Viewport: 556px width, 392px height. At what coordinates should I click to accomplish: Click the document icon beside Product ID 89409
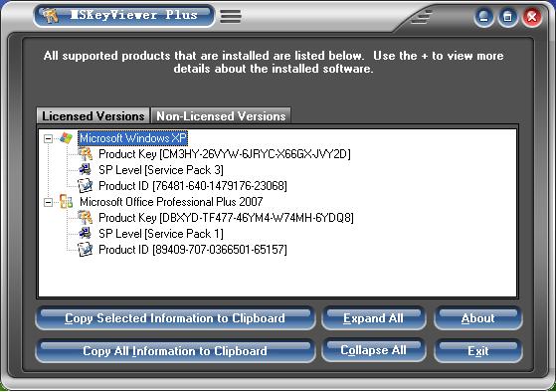point(86,250)
